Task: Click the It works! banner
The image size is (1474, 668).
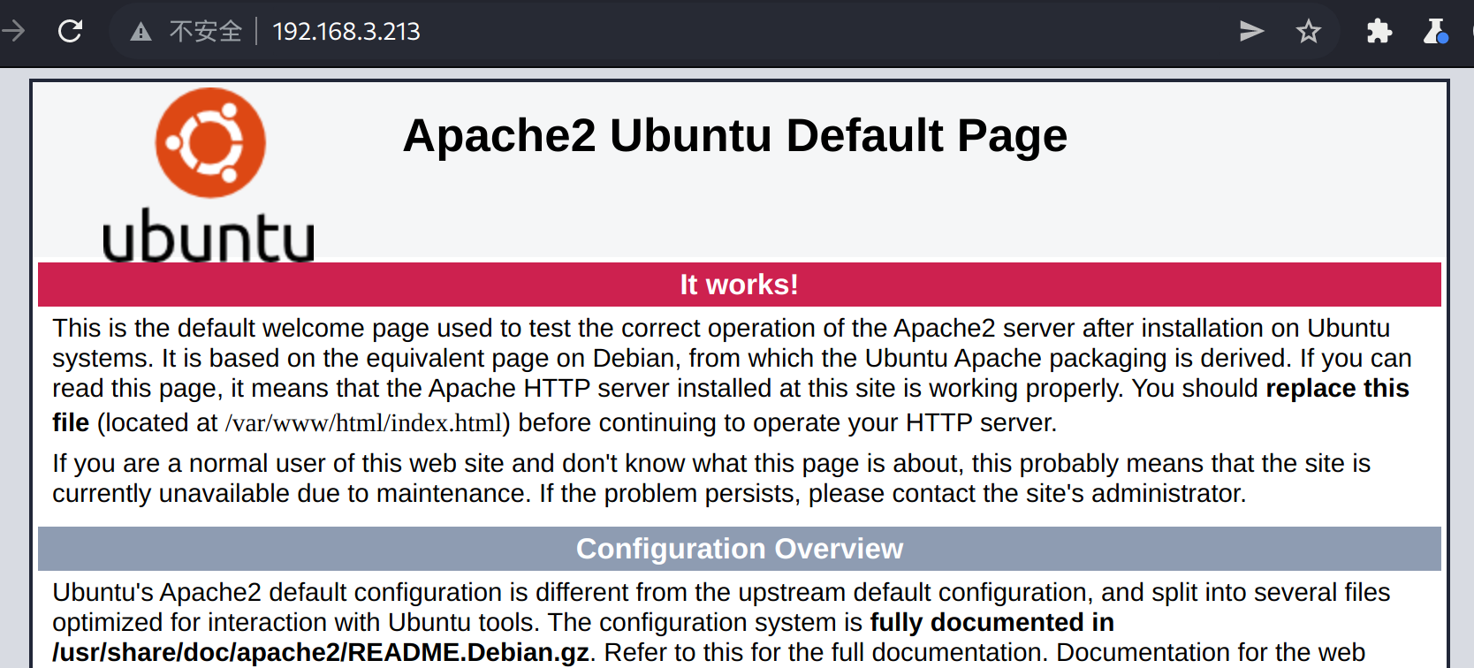Action: 739,285
